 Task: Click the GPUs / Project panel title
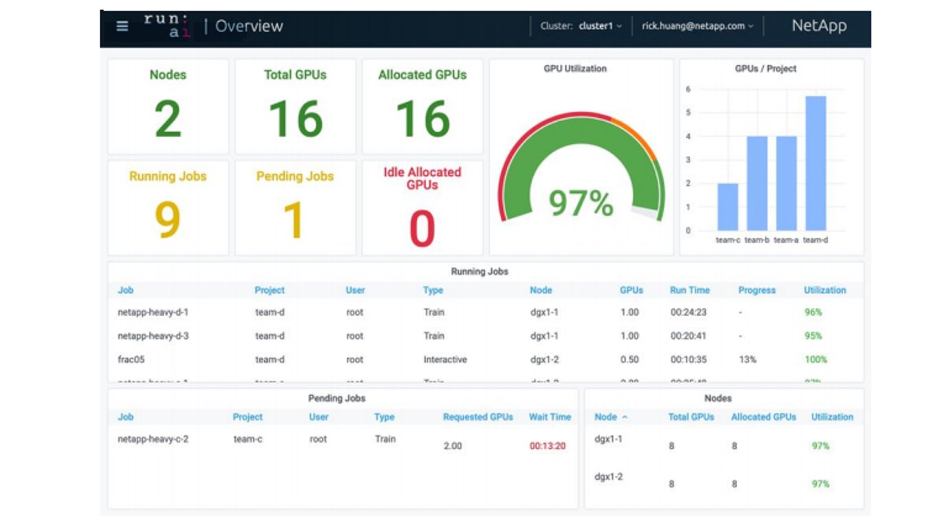(x=766, y=69)
